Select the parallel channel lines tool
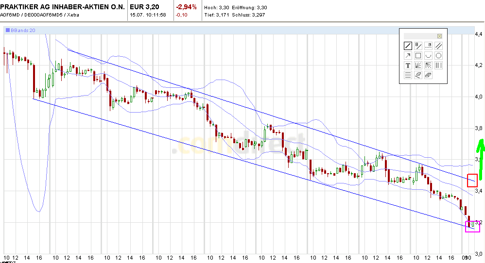The width and height of the screenshot is (485, 263). (x=439, y=46)
